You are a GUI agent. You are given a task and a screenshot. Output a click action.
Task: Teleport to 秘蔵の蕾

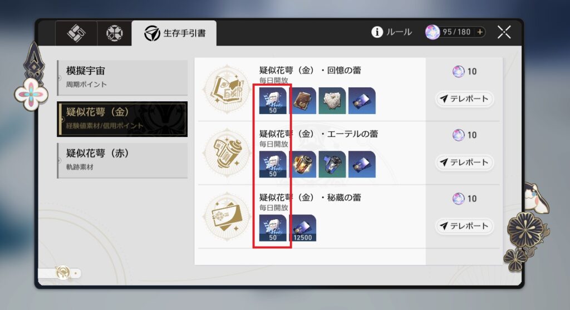464,226
